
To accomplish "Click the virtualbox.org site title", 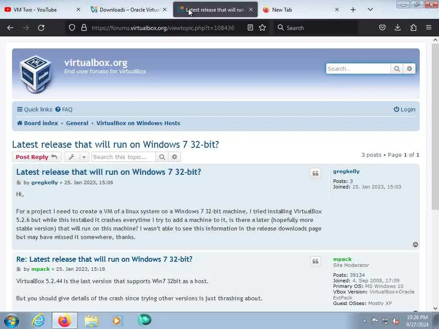I will coord(96,63).
